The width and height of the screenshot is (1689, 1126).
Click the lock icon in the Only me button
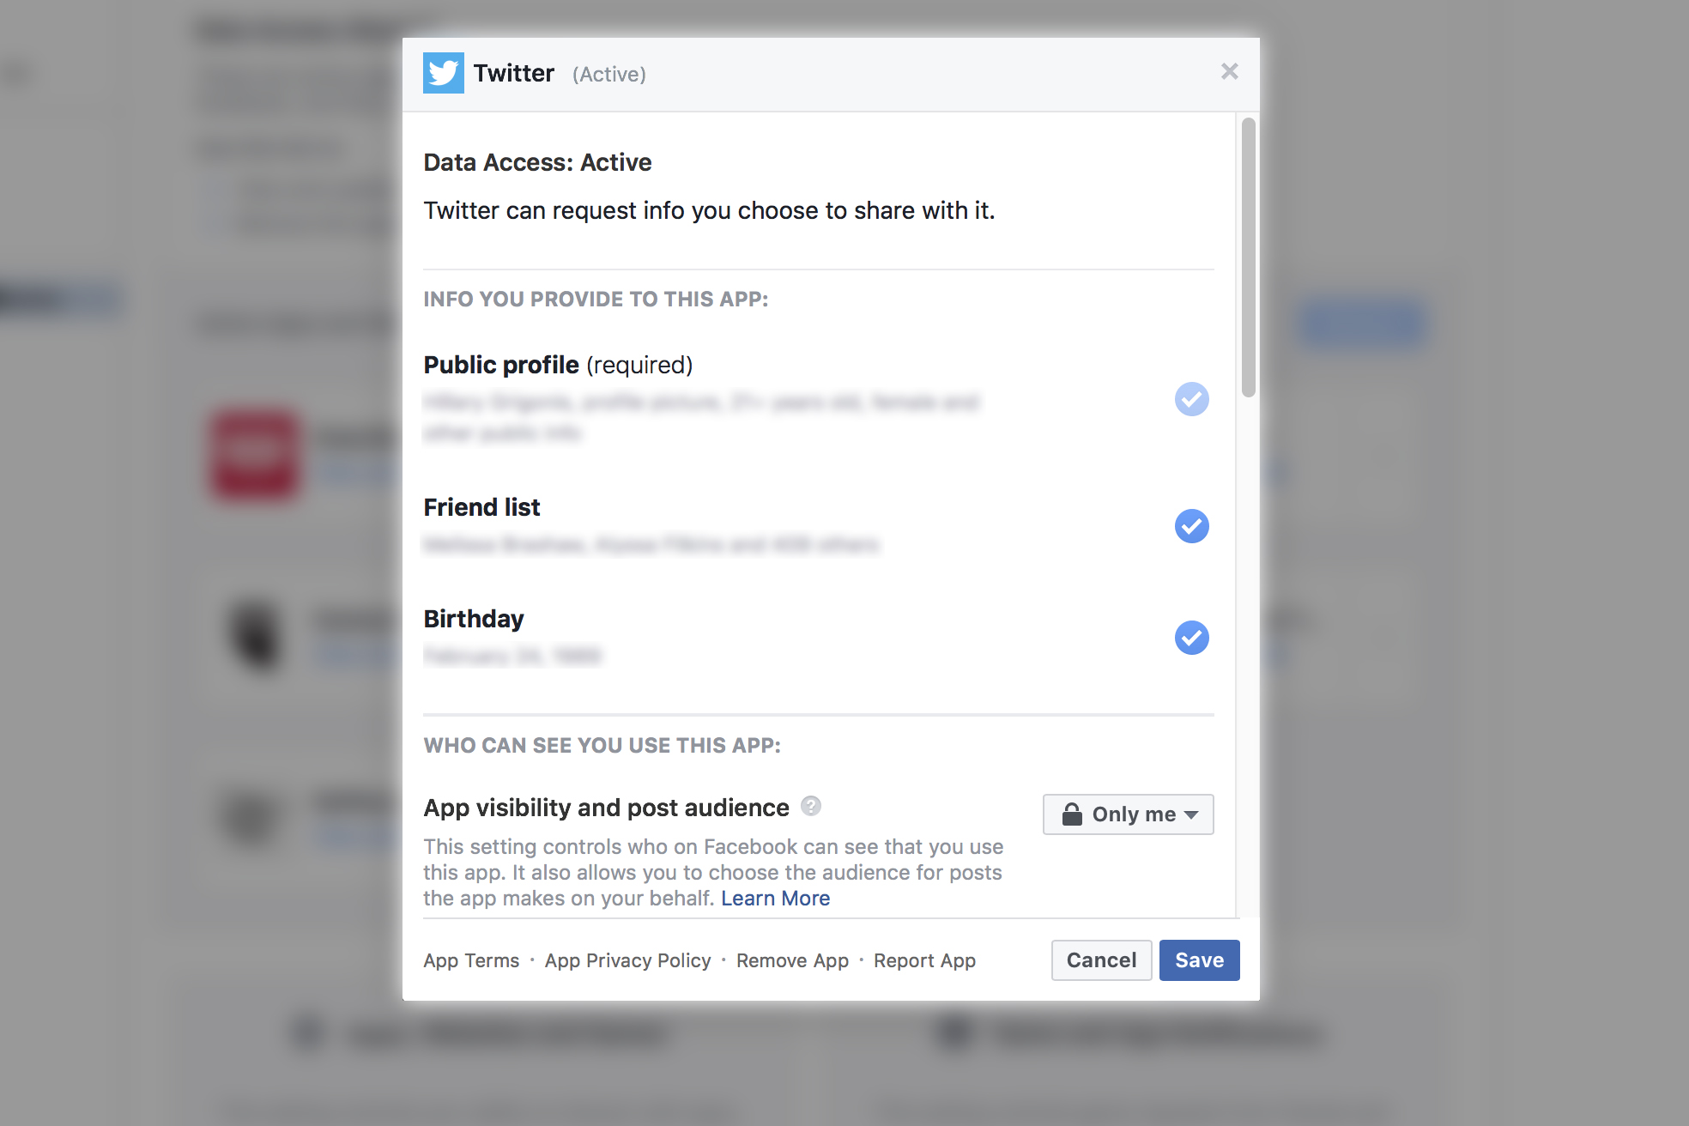point(1071,814)
